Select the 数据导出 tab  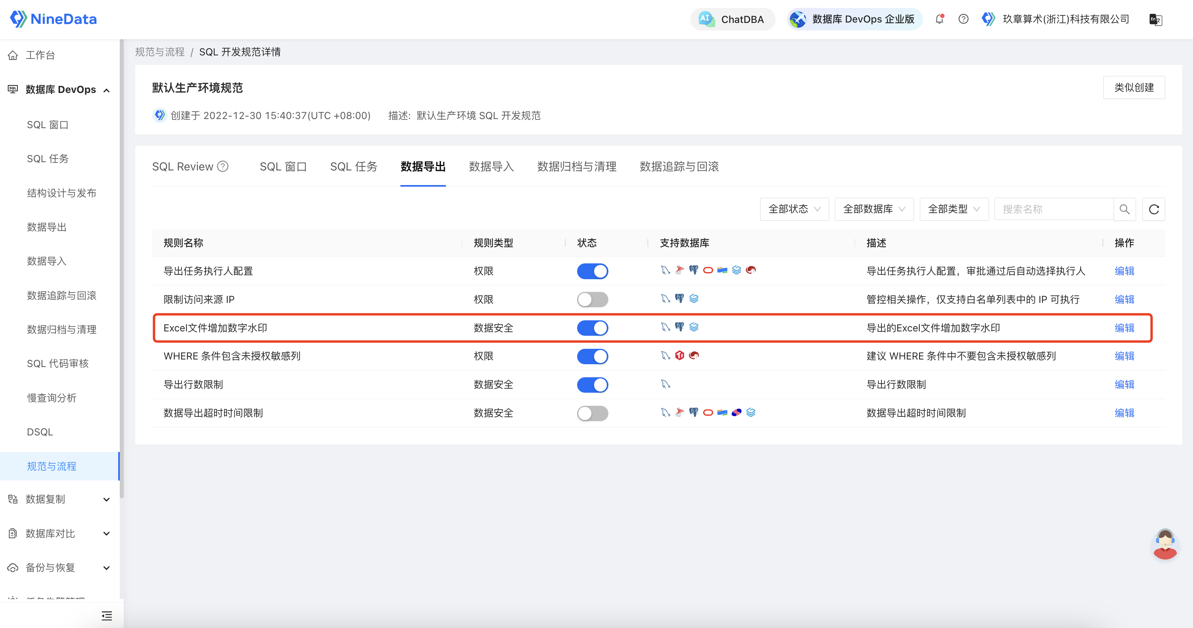(x=423, y=166)
